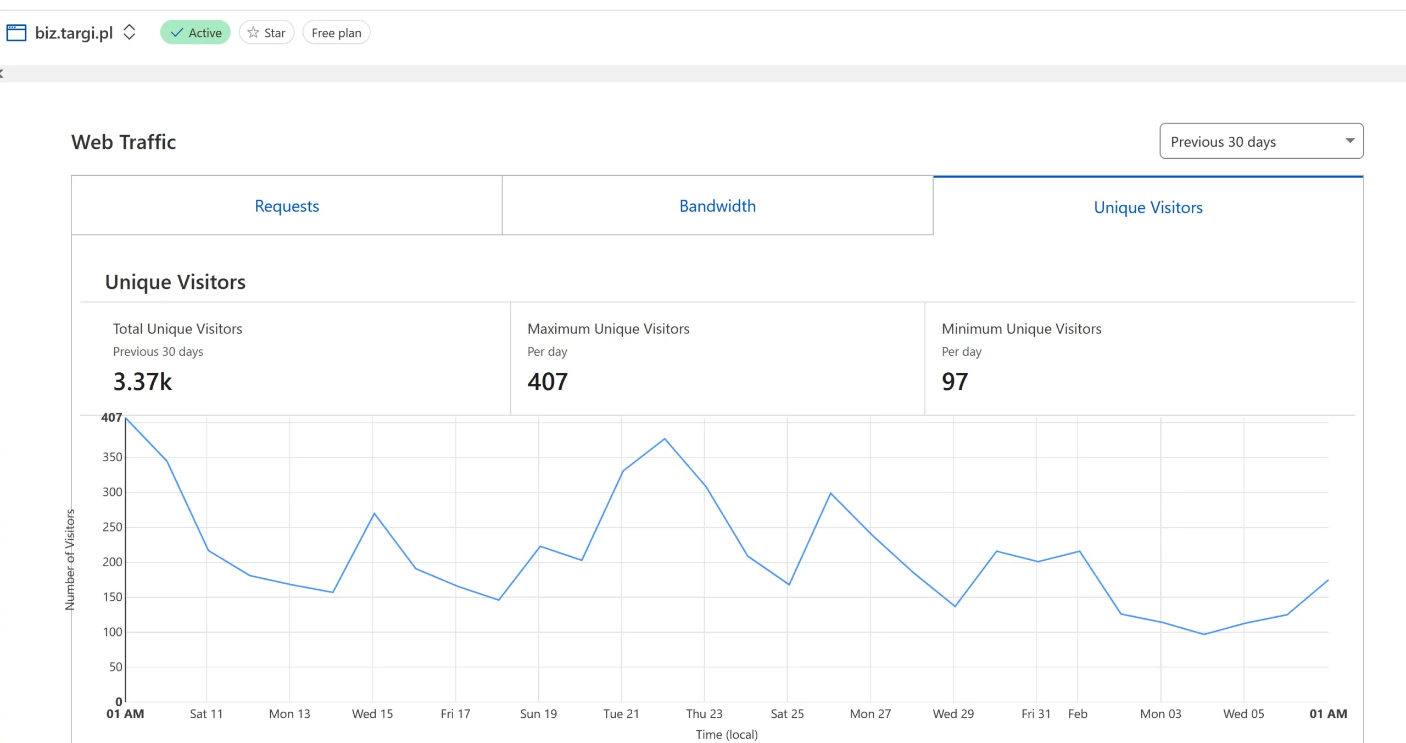Click the star icon to favorite the site
The image size is (1406, 743).
point(253,33)
